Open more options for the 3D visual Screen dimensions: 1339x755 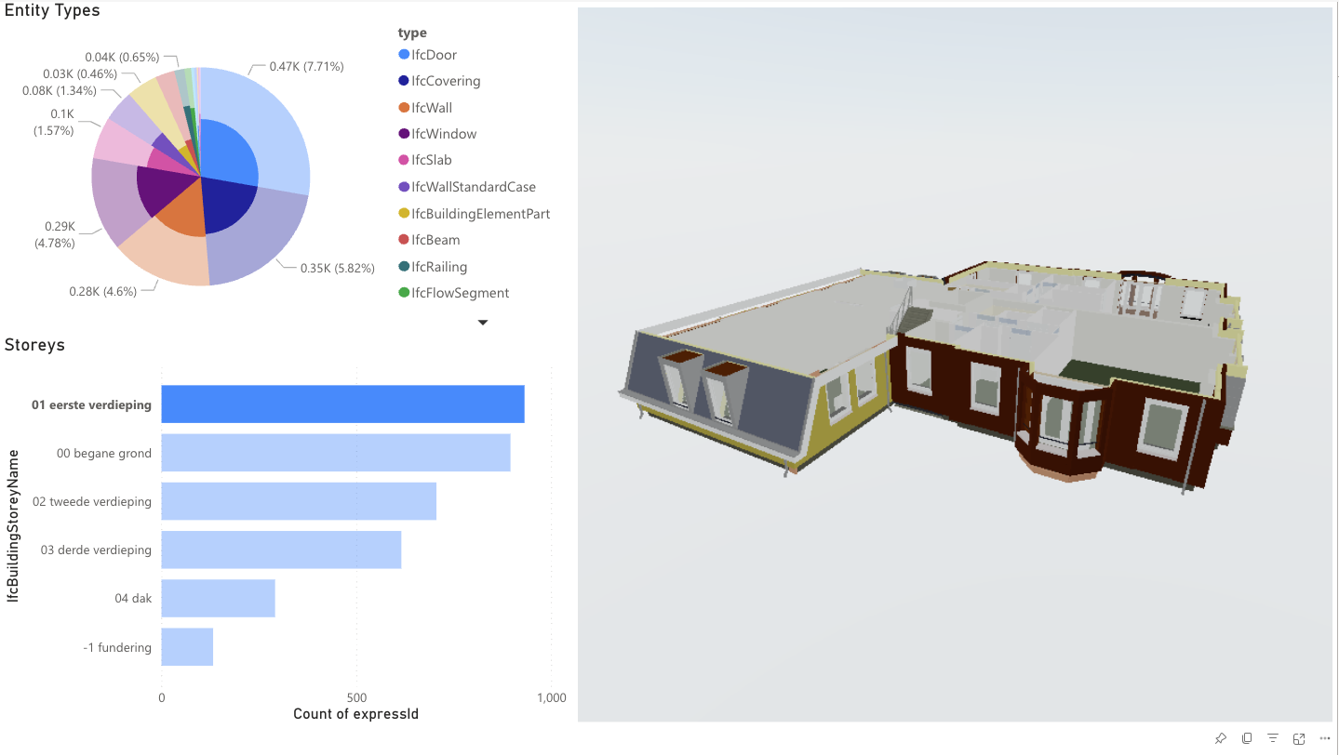(x=1324, y=738)
